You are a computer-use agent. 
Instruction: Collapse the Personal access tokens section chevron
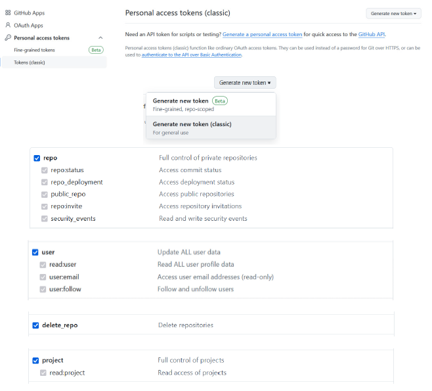pyautogui.click(x=100, y=38)
